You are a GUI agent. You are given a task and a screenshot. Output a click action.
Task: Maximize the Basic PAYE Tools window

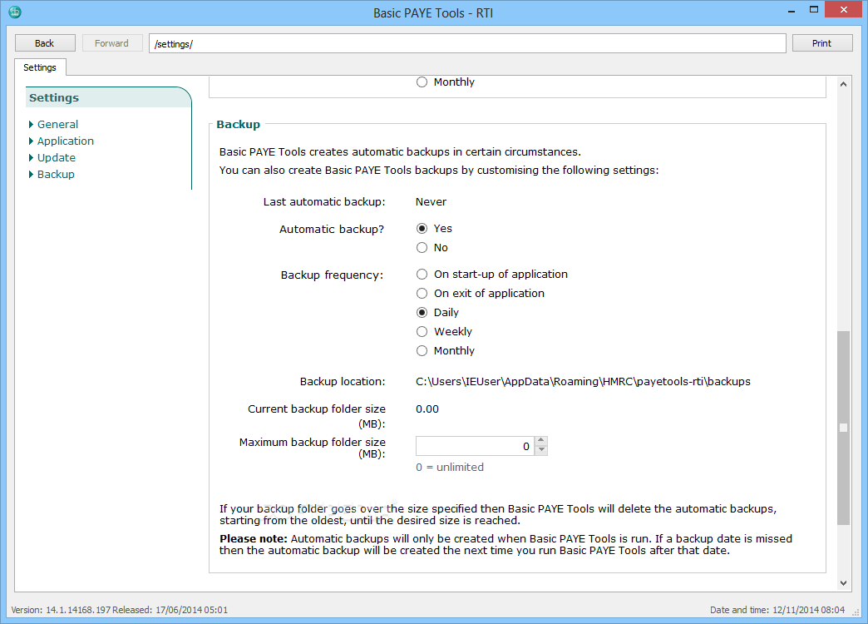(x=814, y=9)
